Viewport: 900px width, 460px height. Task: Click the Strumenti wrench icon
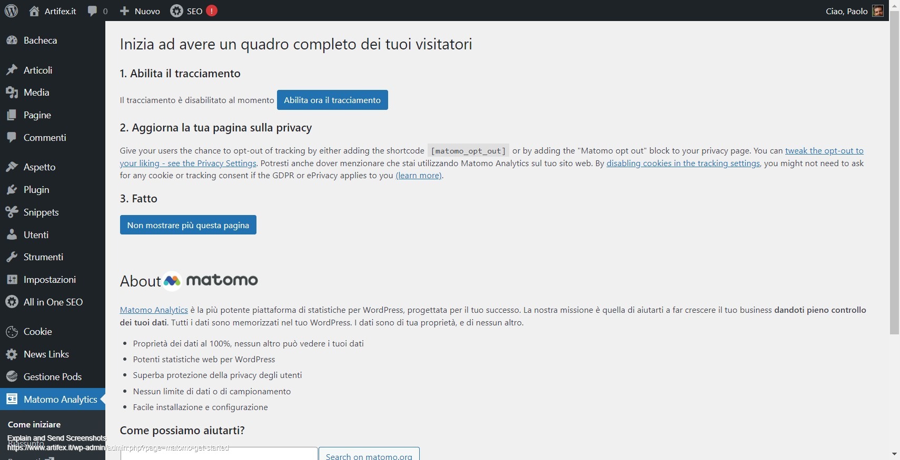coord(12,257)
